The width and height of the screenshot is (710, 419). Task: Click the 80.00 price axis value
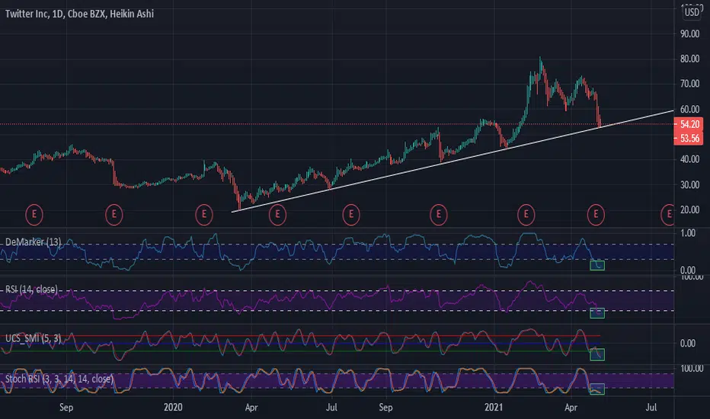[x=689, y=59]
